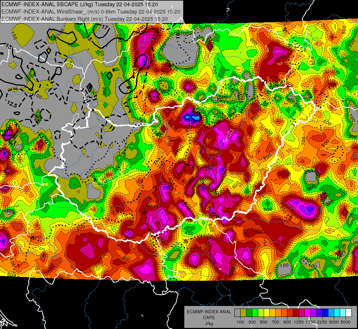The image size is (358, 329).
Task: Select the dark red legend swatch
Action: tap(296, 313)
